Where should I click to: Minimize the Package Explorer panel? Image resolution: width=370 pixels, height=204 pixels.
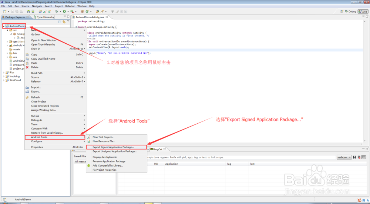[65, 16]
